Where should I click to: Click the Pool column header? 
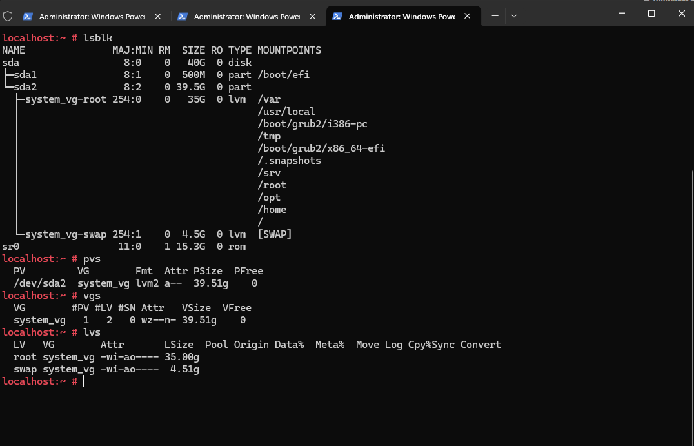(217, 345)
